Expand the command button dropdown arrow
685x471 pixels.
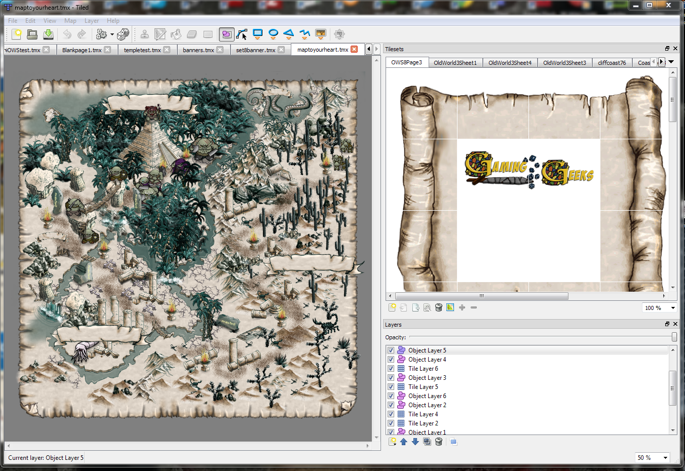112,34
